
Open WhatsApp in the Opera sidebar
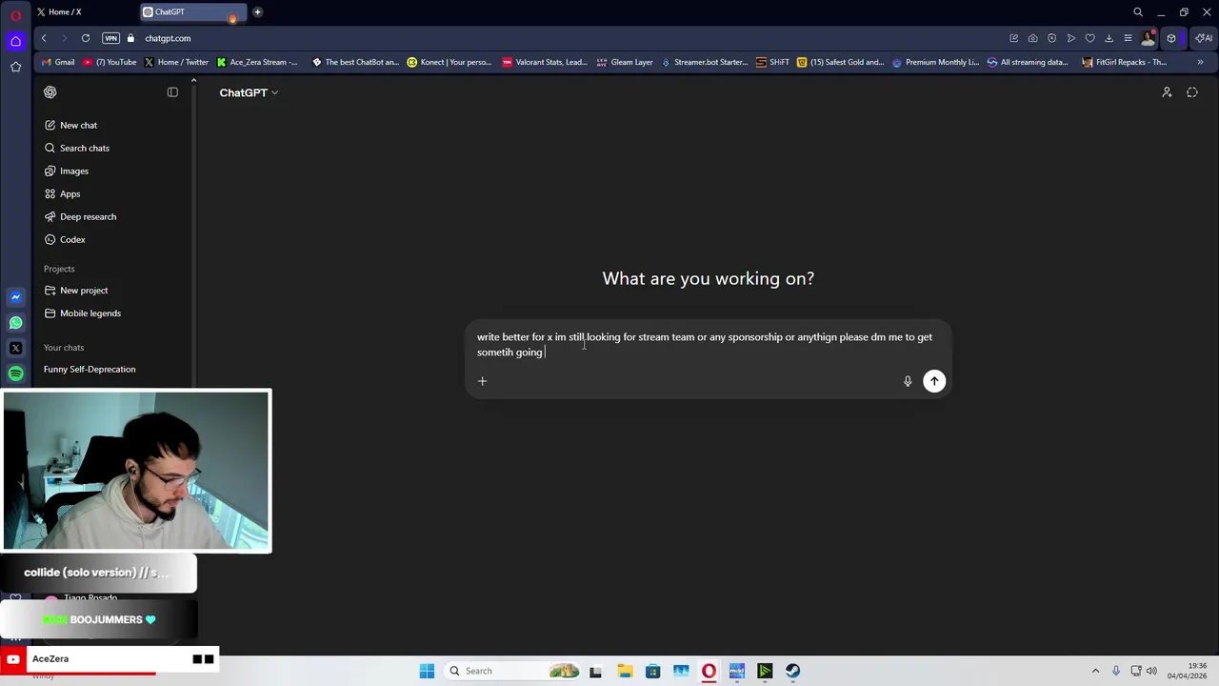click(15, 323)
